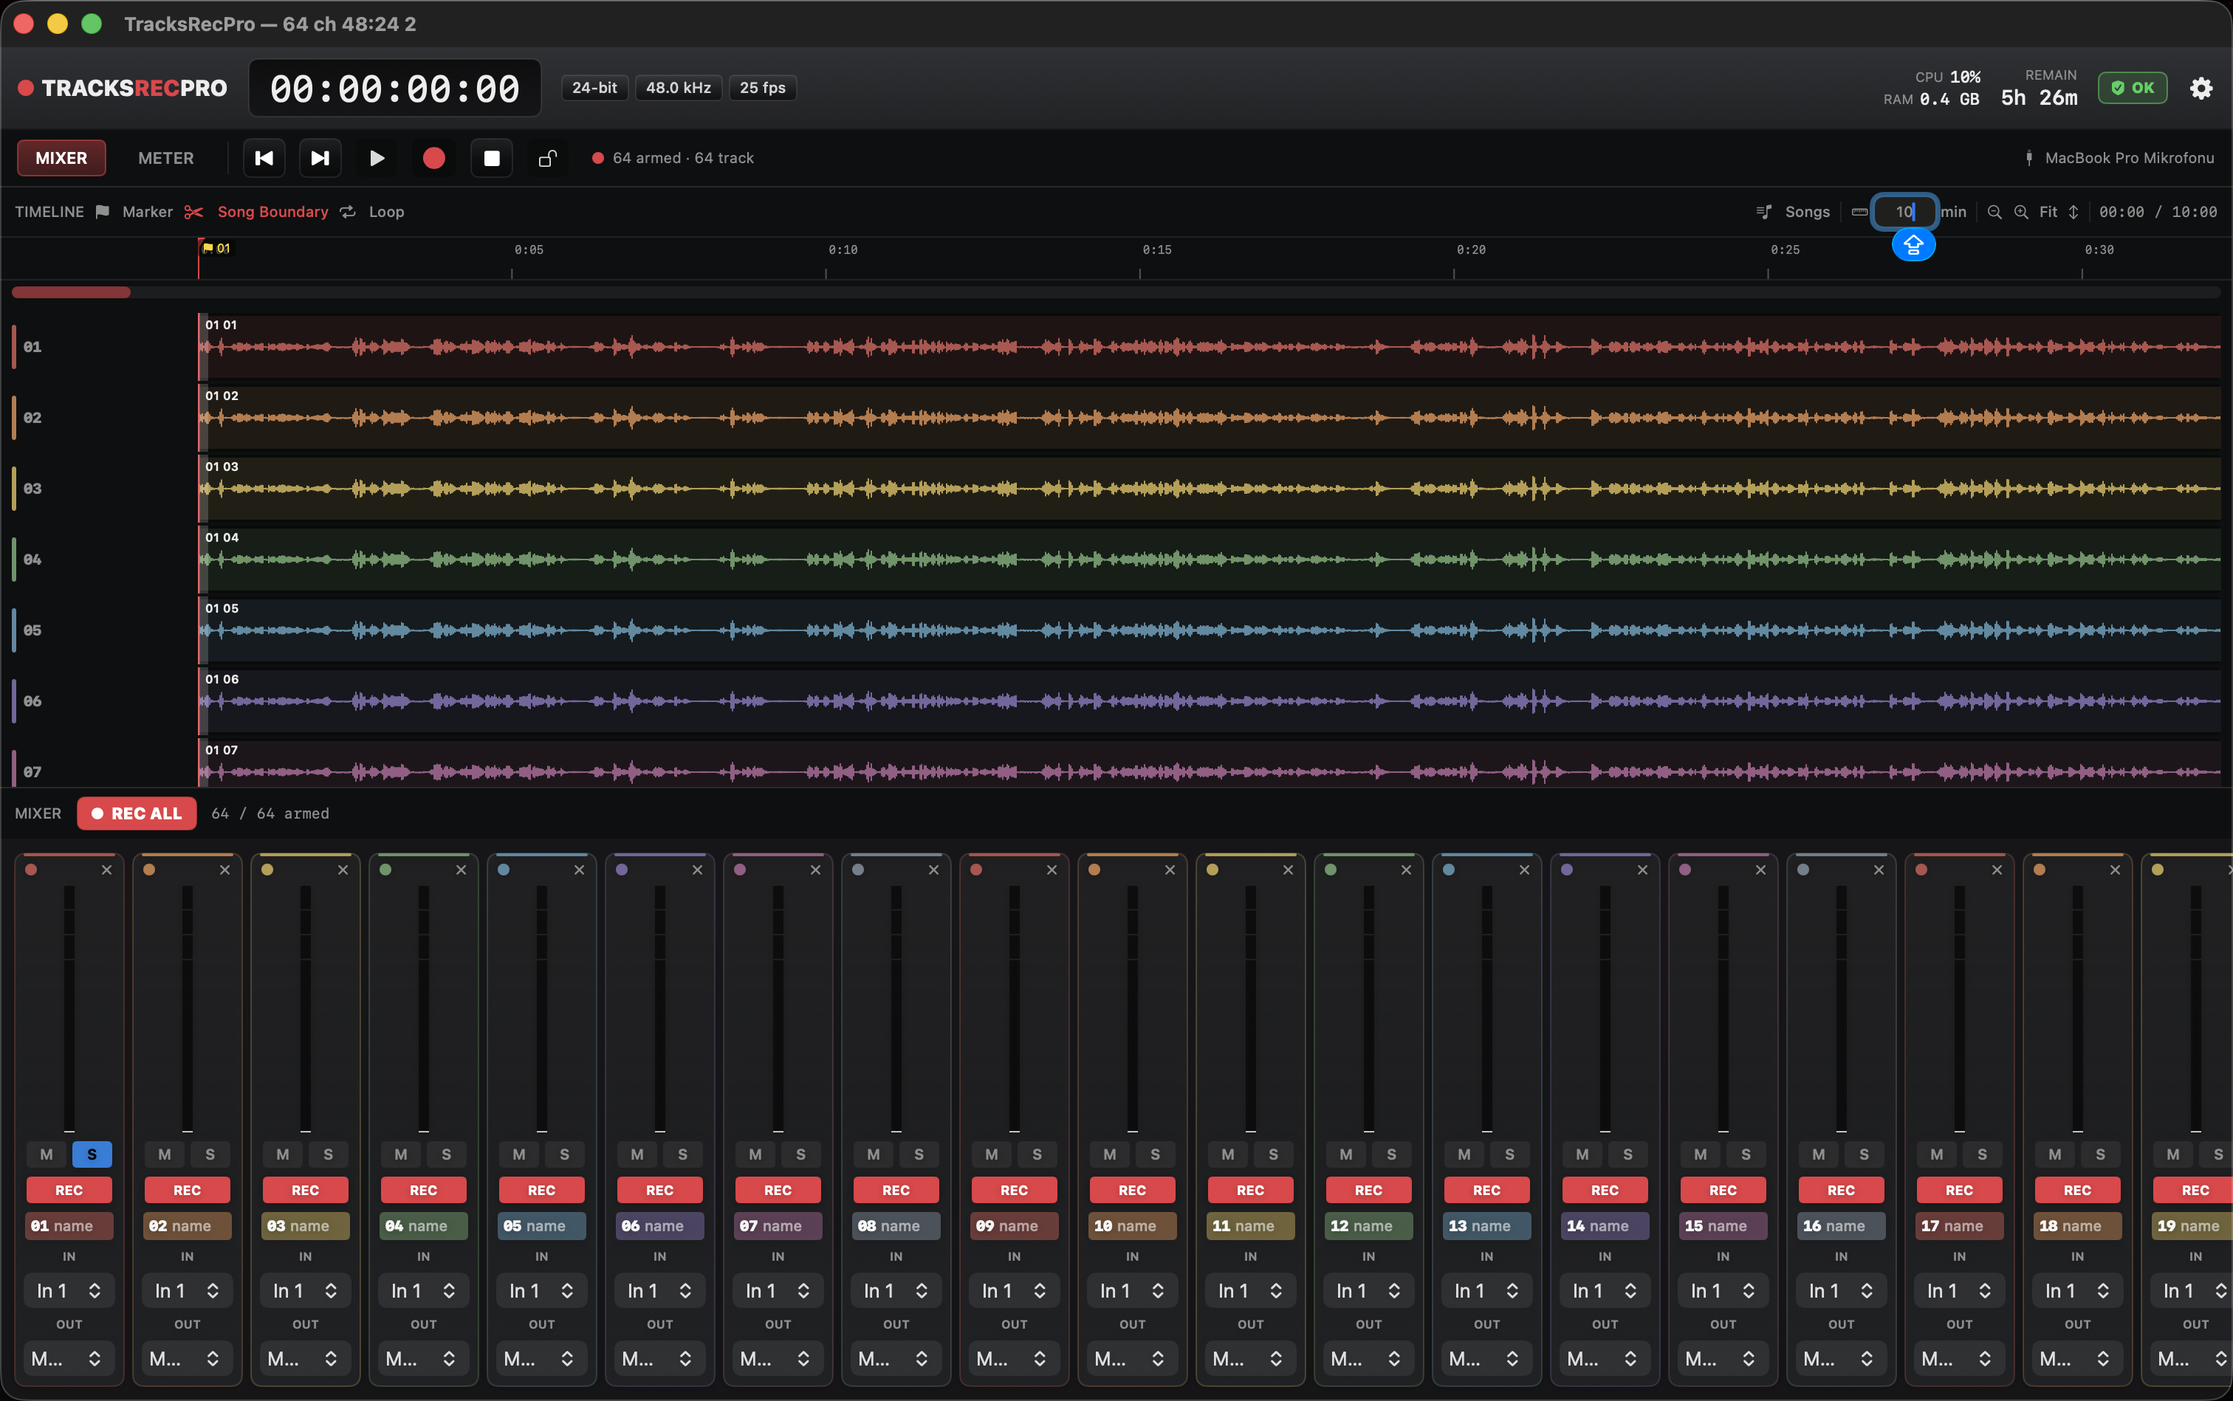Screen dimensions: 2233x1401
Task: Click the blue share bubble under the minutes field
Action: (x=1913, y=246)
